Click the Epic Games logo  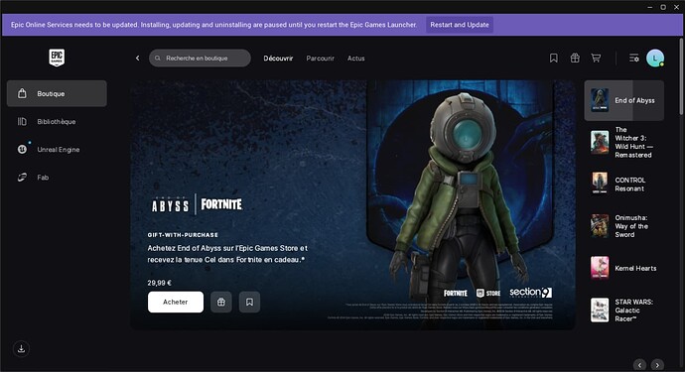tap(57, 58)
